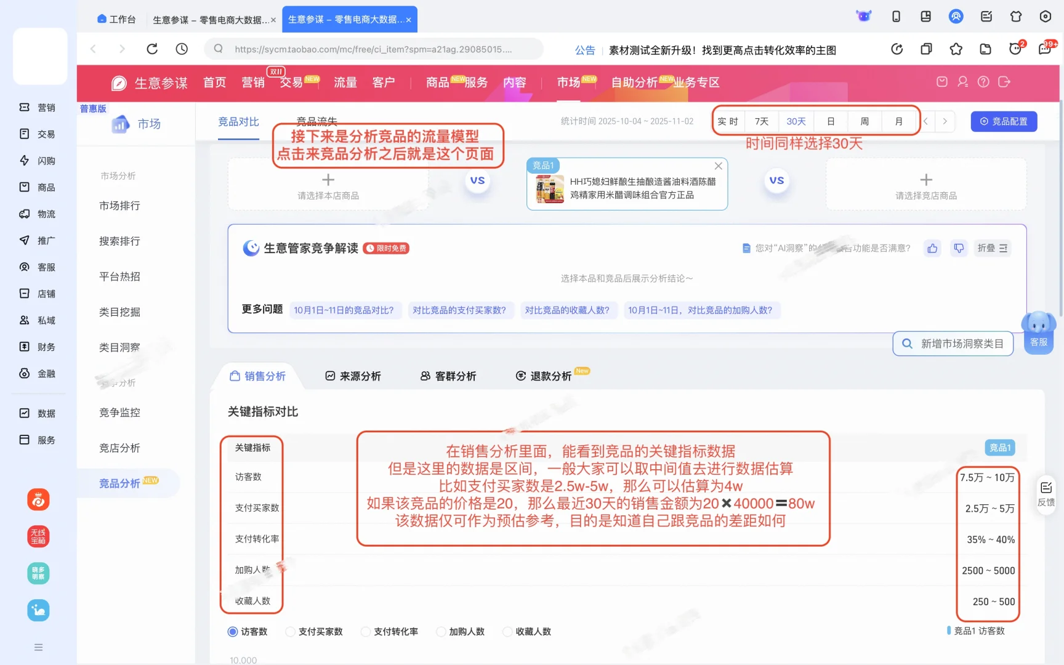Open 闪购 in the left sidebar

click(38, 161)
